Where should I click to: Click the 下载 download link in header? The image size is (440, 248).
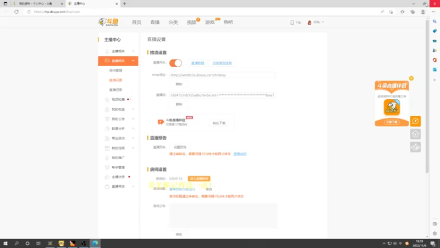point(295,22)
